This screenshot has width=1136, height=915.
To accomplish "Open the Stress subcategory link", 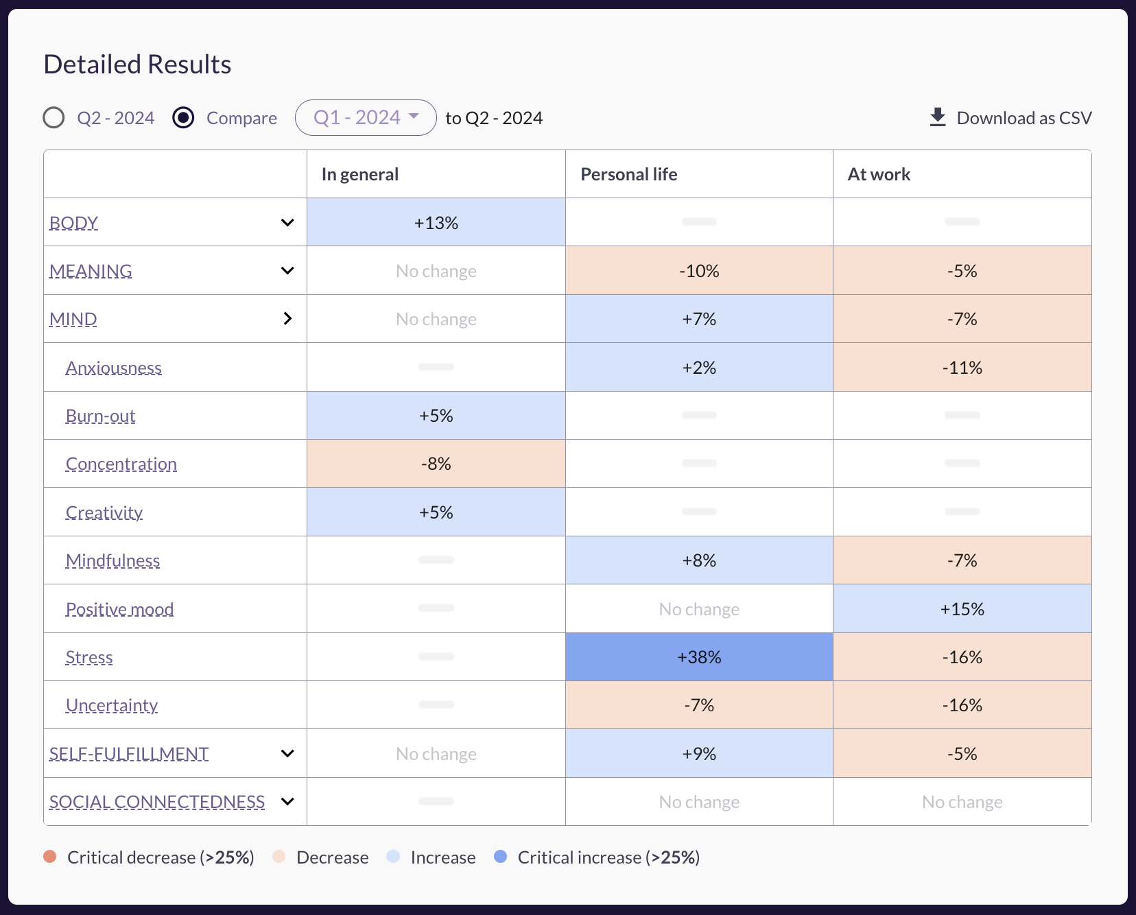I will [89, 658].
